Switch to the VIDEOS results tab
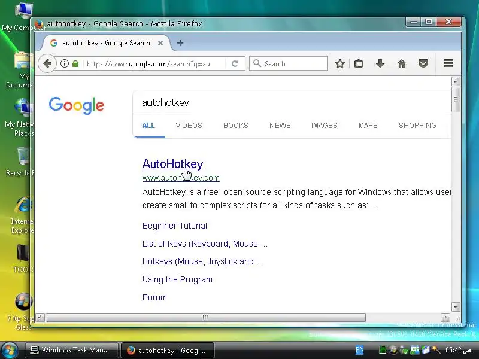 tap(189, 126)
